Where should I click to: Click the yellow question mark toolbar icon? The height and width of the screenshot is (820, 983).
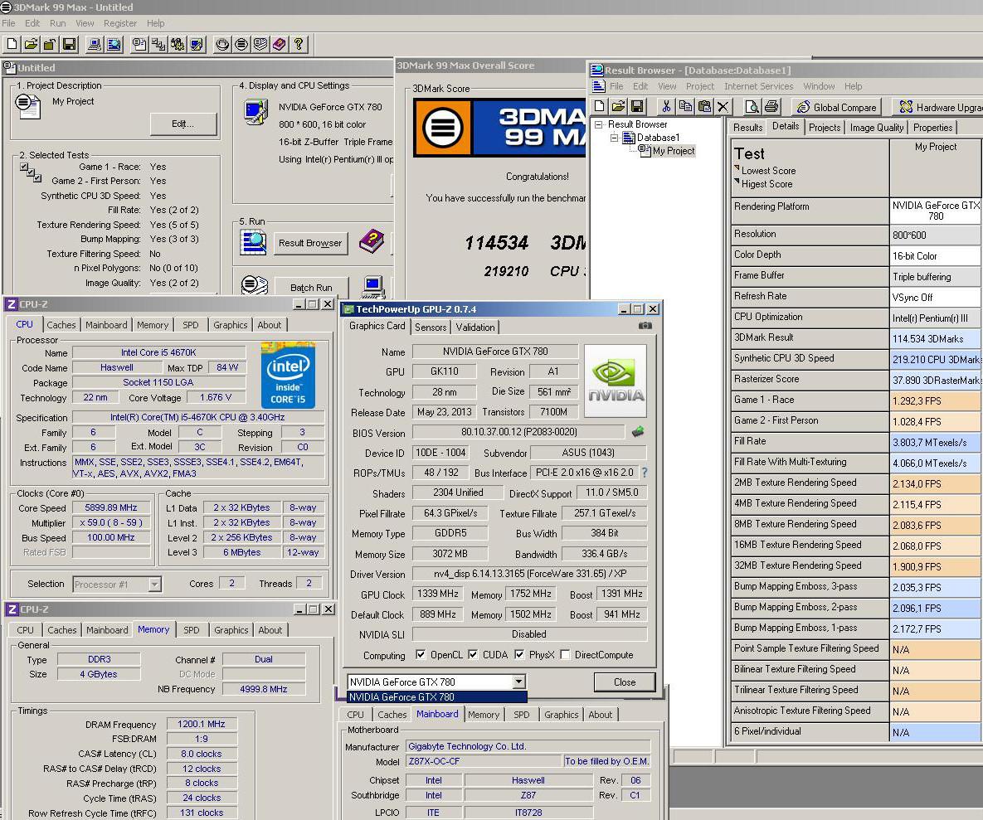299,44
